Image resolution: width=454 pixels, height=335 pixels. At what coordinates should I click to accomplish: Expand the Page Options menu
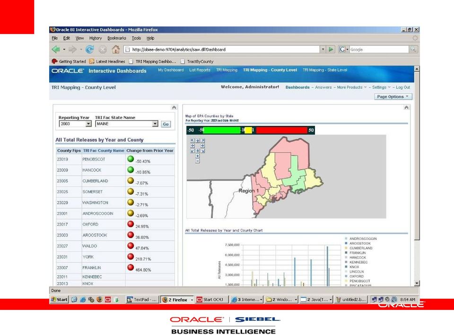click(x=393, y=96)
